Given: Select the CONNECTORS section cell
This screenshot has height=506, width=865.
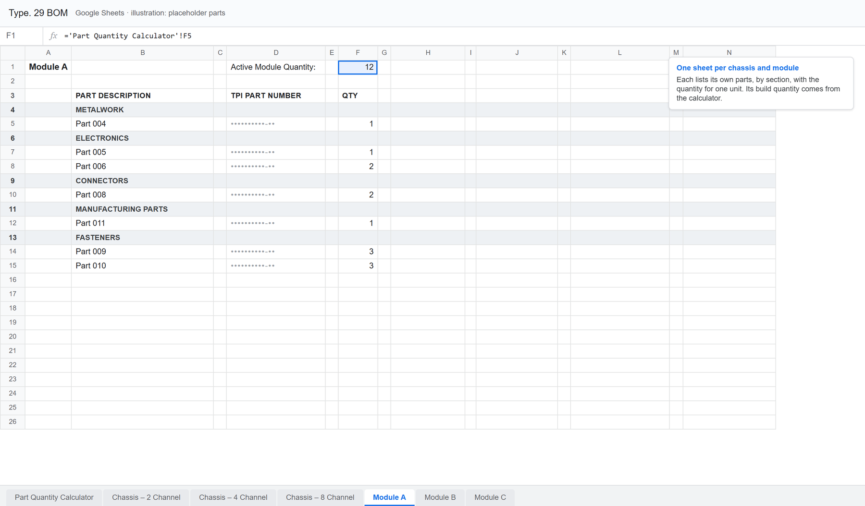Looking at the screenshot, I should [142, 181].
